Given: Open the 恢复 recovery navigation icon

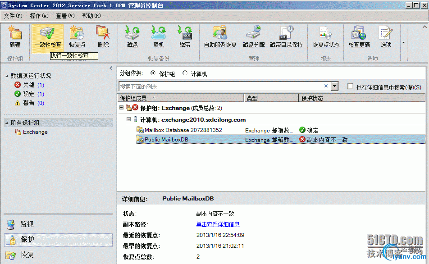Looking at the screenshot, I should coord(11,255).
